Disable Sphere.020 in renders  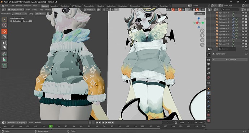[x=246, y=44]
